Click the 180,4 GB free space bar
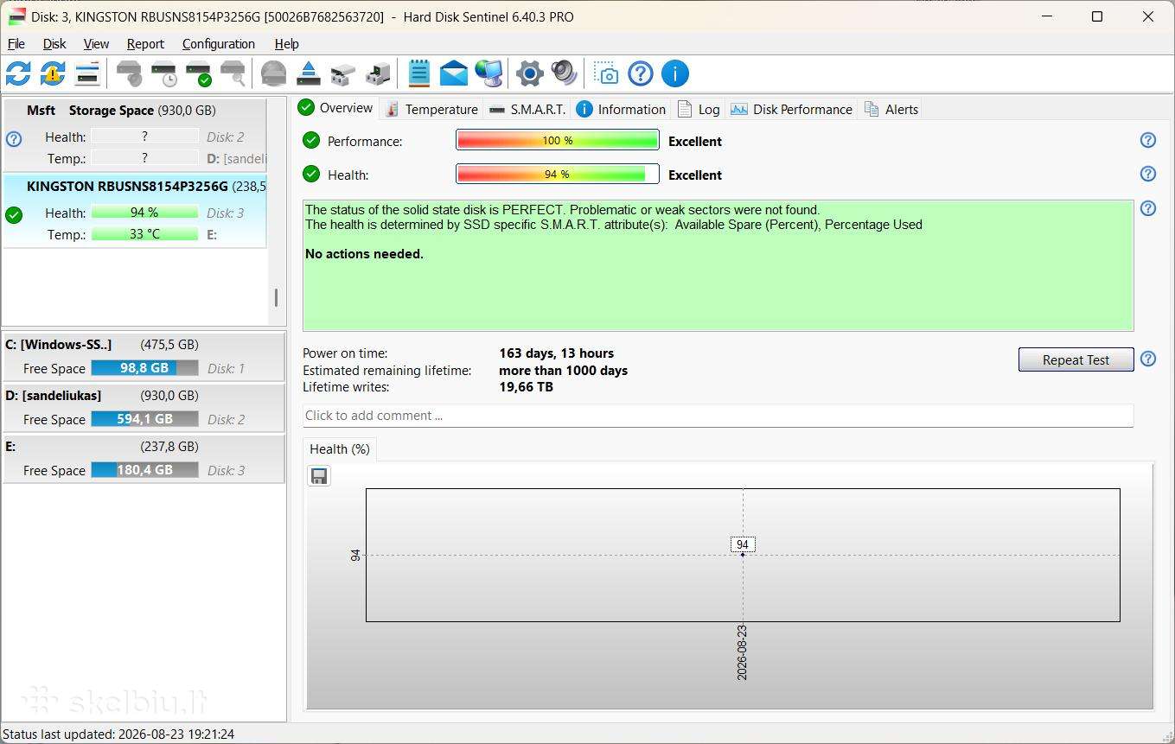1175x744 pixels. [x=144, y=470]
